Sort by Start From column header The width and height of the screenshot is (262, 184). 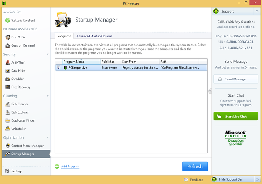click(x=140, y=62)
